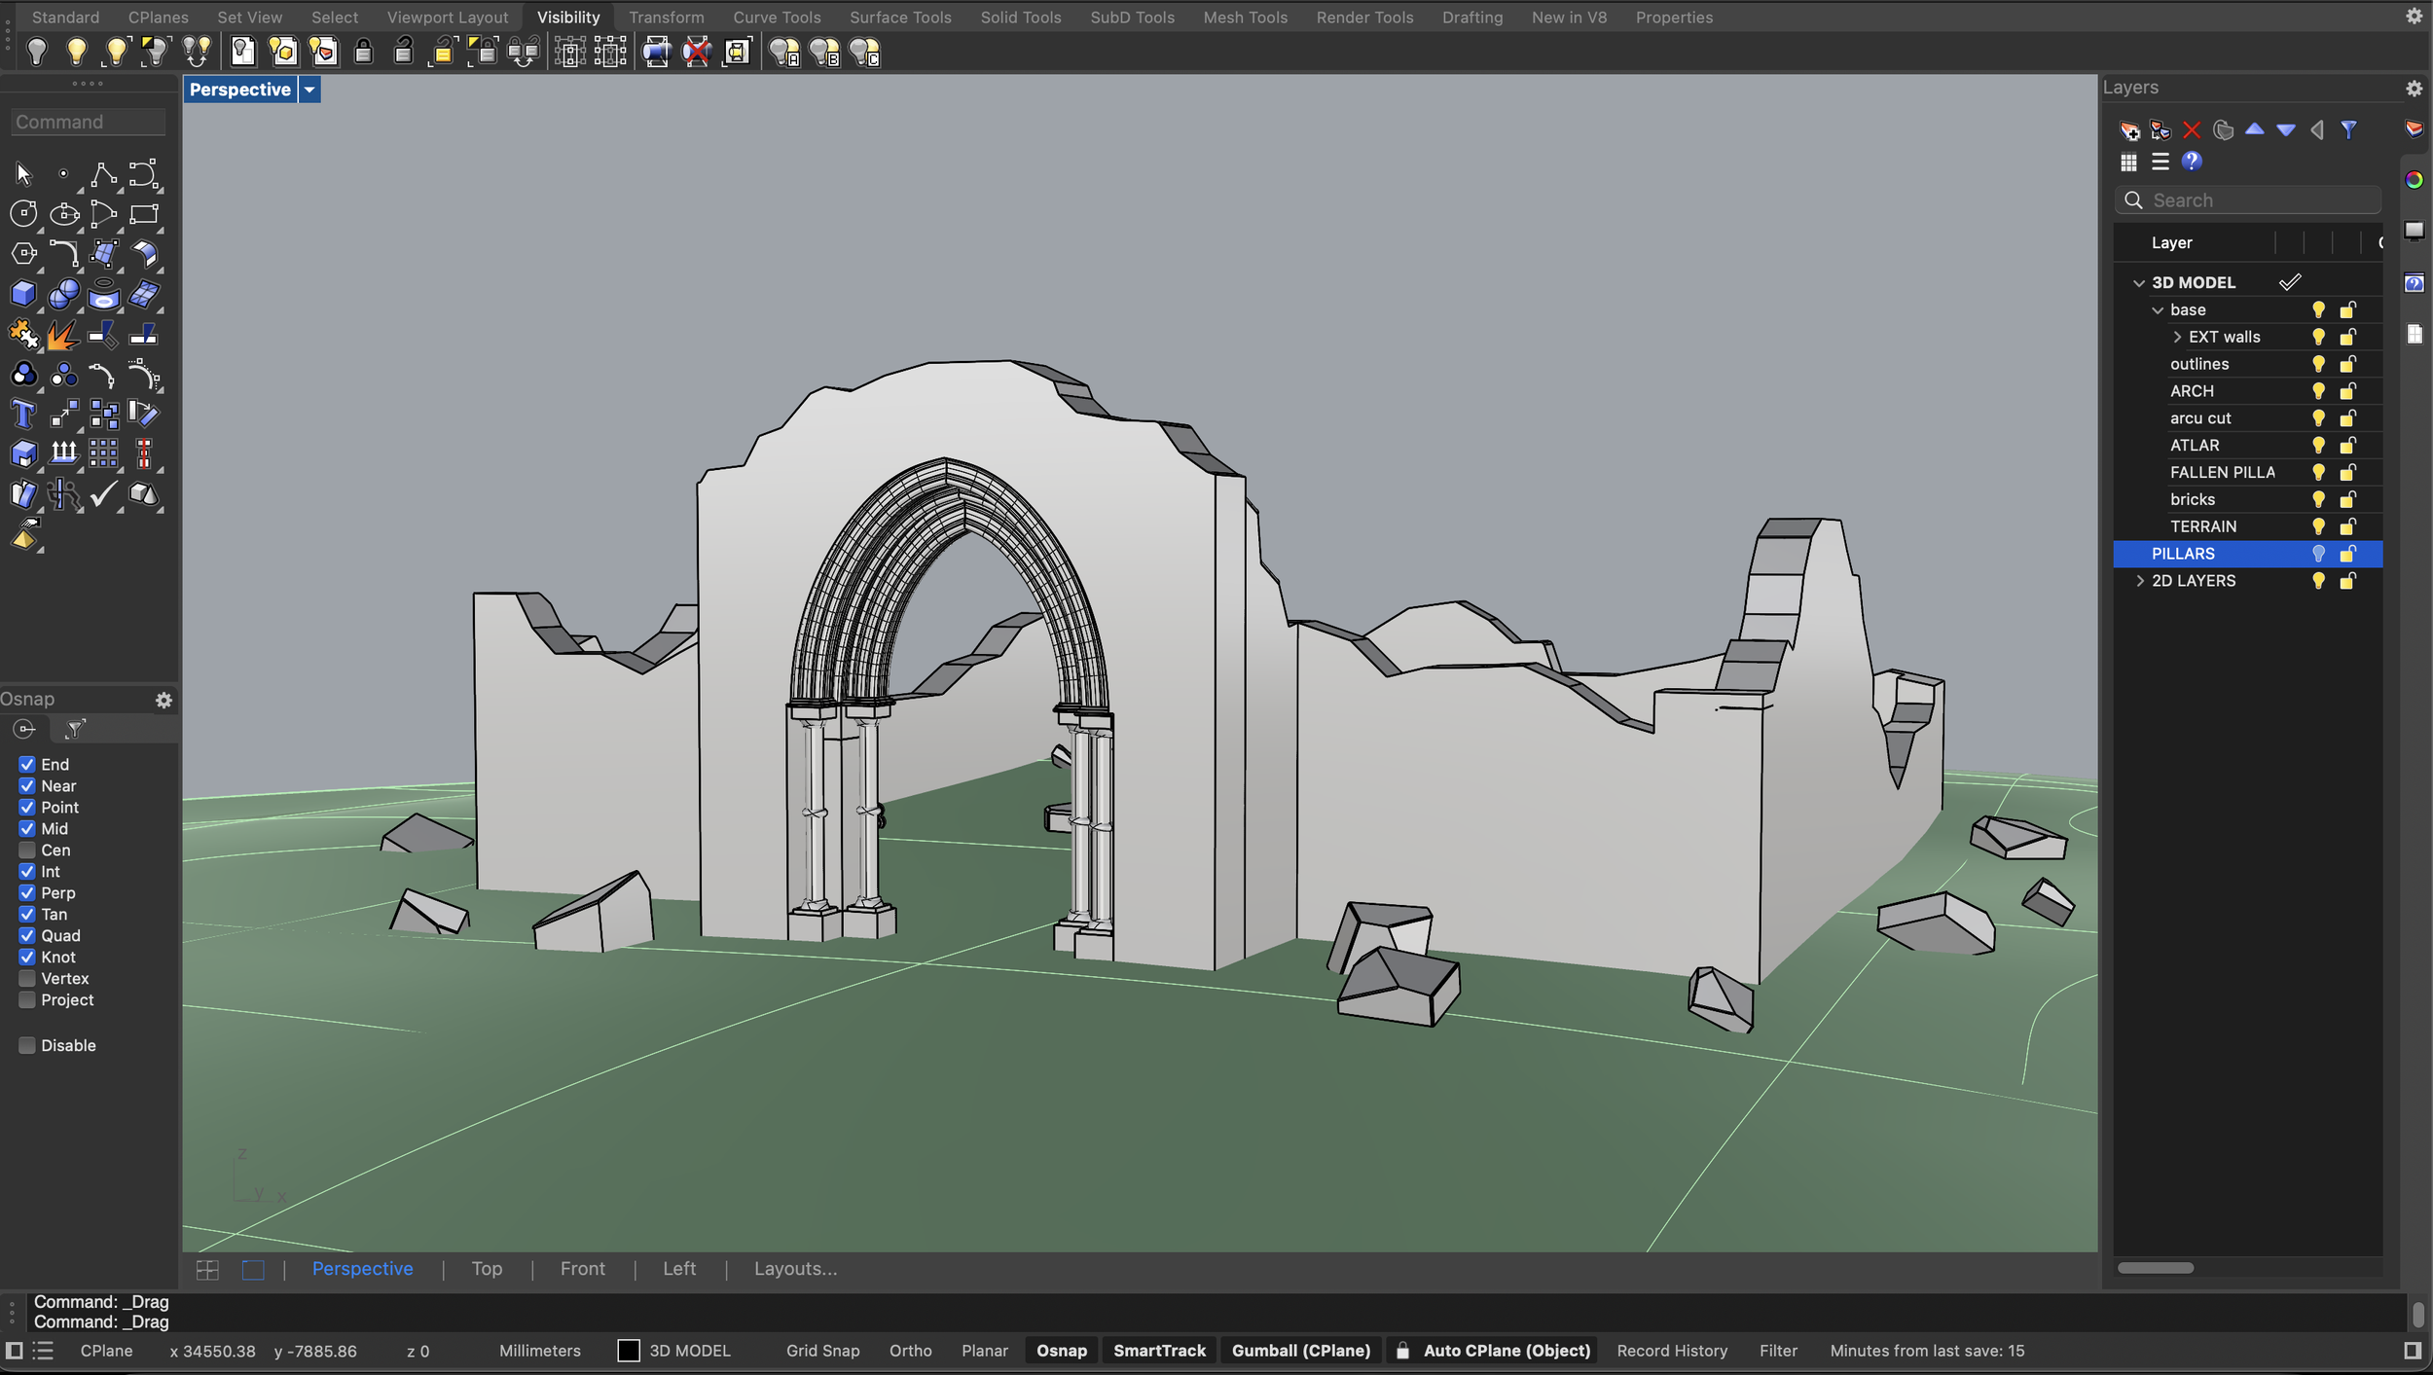2433x1375 pixels.
Task: Click the Hide objects lightbulb icon
Action: [x=37, y=52]
